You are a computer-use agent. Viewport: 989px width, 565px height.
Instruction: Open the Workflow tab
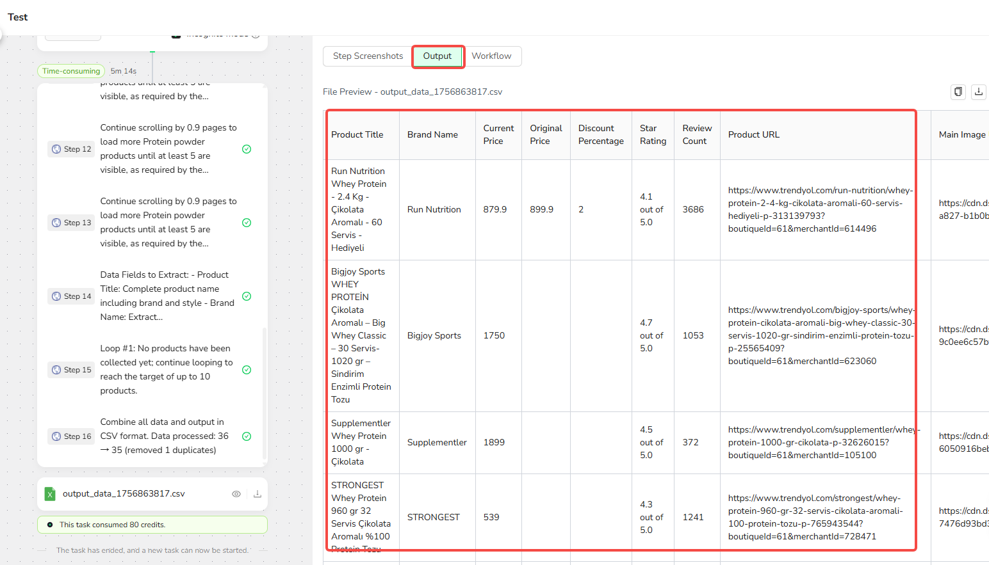pos(491,56)
